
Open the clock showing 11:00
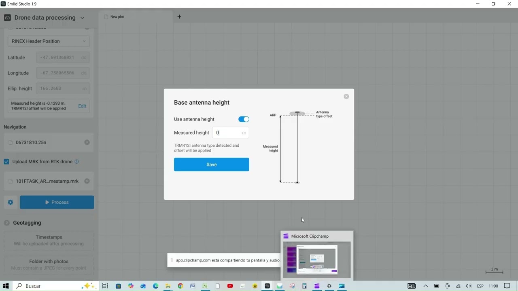tap(493, 286)
